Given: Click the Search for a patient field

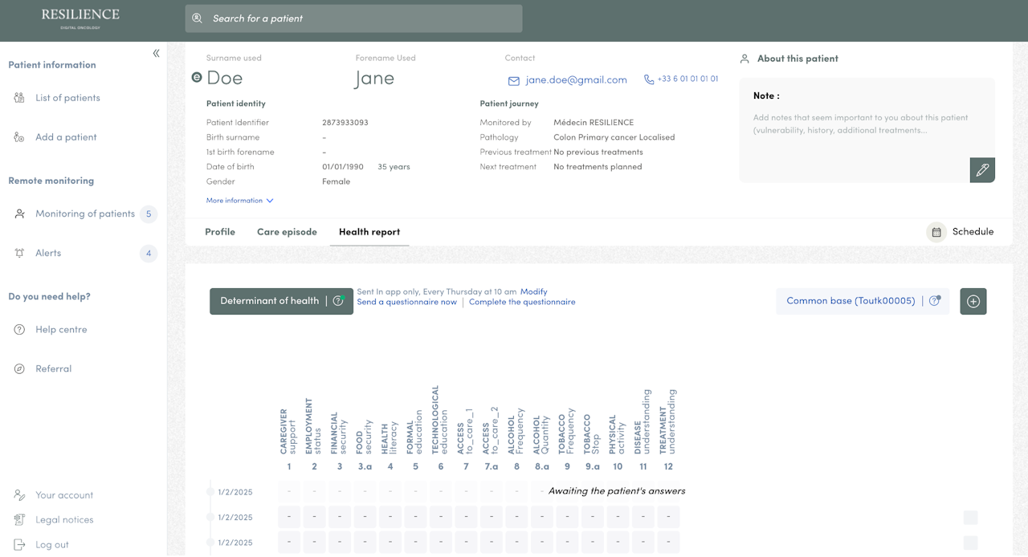Looking at the screenshot, I should 353,18.
